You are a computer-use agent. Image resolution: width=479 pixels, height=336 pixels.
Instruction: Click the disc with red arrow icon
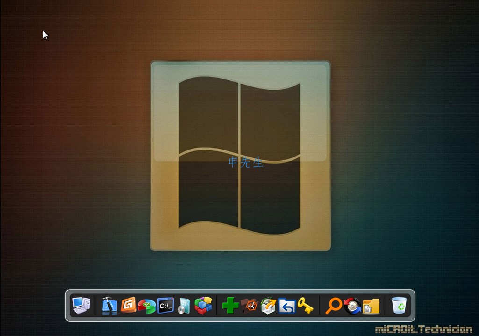(x=352, y=306)
